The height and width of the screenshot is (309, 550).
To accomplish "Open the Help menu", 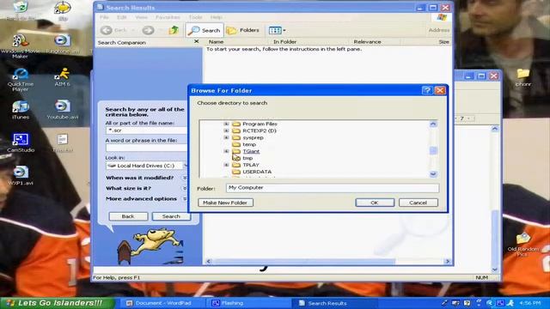I will coord(216,17).
